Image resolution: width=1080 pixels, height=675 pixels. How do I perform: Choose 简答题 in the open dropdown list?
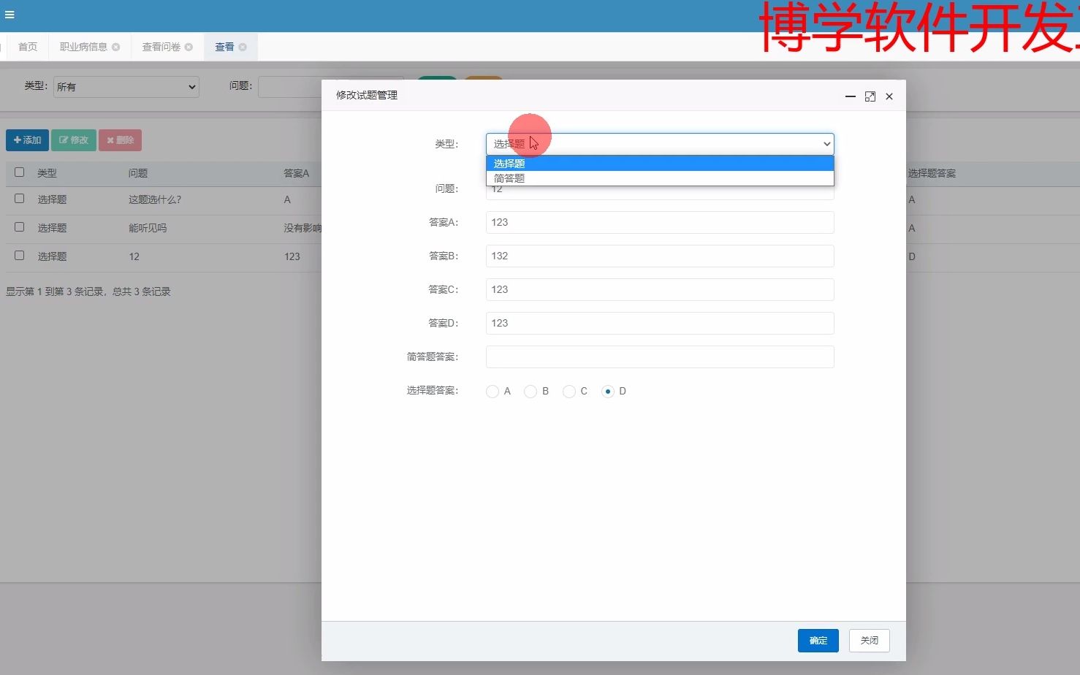[x=660, y=178]
